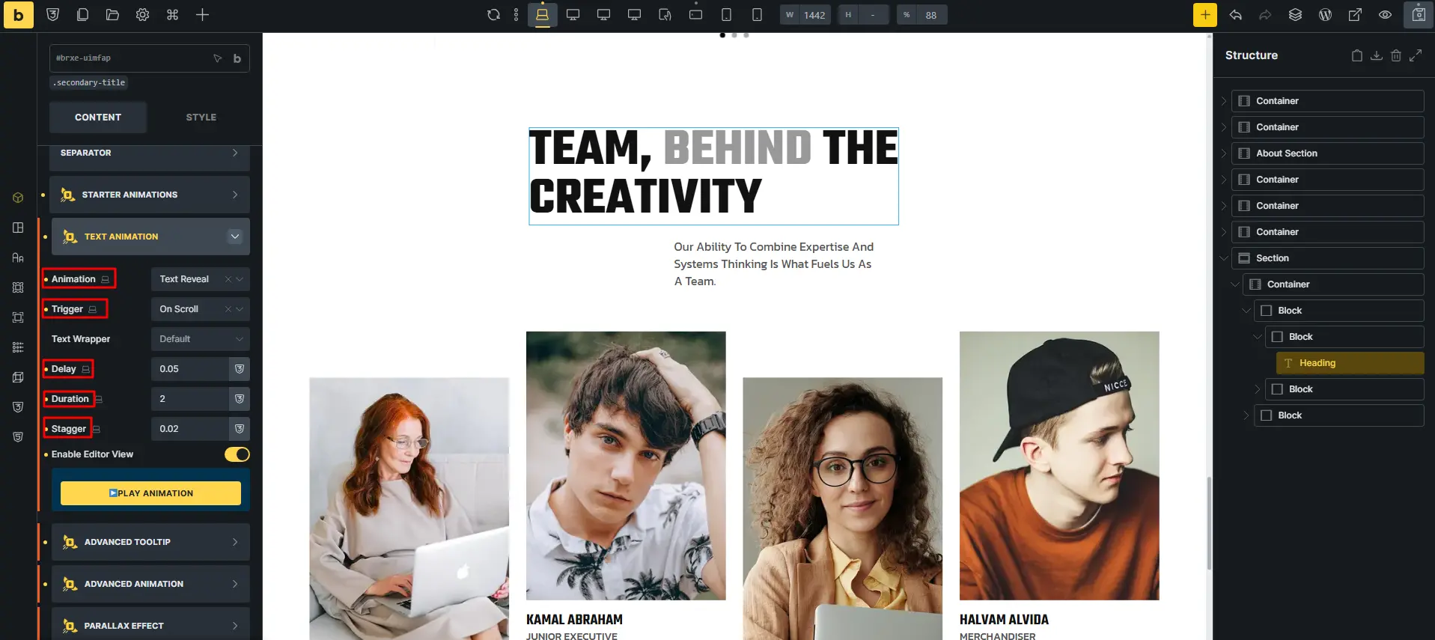Image resolution: width=1435 pixels, height=640 pixels.
Task: Expand the Starter Animations panel
Action: [x=150, y=195]
